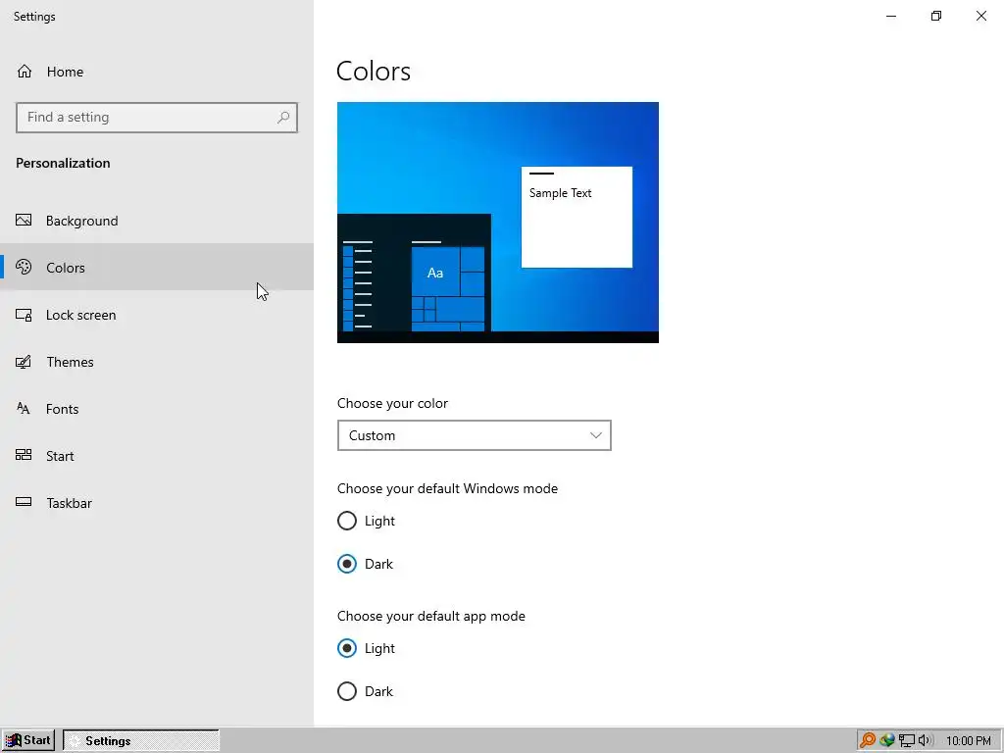Click the 10:00 PM clock

[x=968, y=741]
